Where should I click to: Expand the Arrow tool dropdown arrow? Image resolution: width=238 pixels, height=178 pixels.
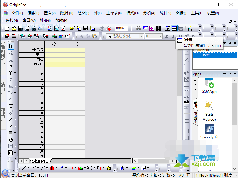click(15, 119)
